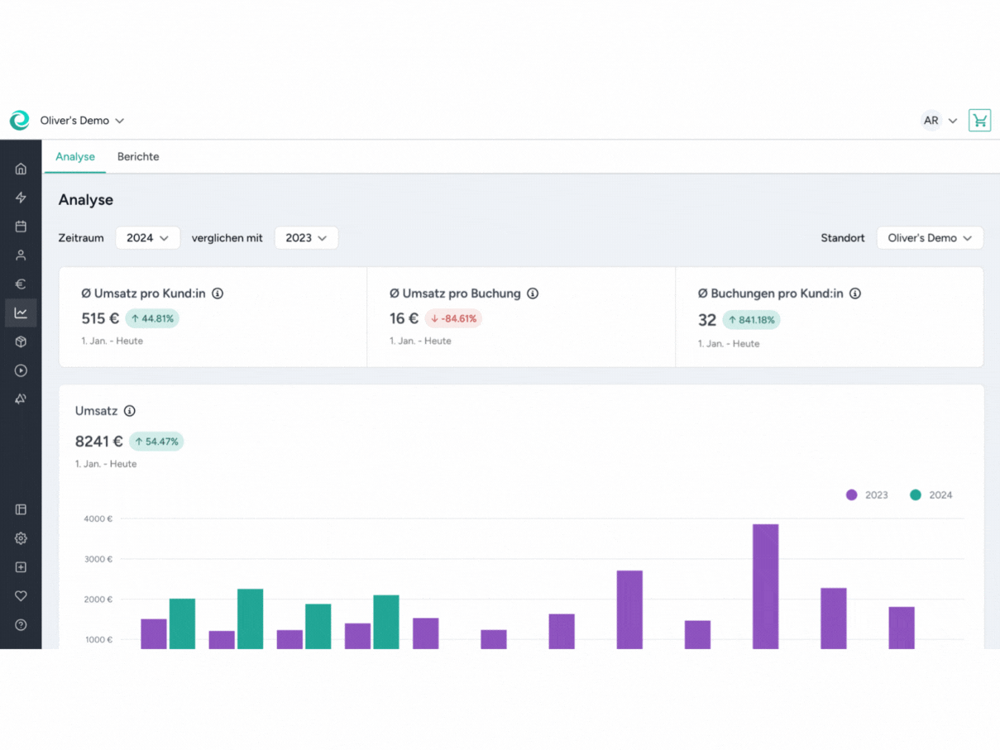Click the lightning bolt sidebar icon
This screenshot has width=1000, height=750.
point(21,198)
